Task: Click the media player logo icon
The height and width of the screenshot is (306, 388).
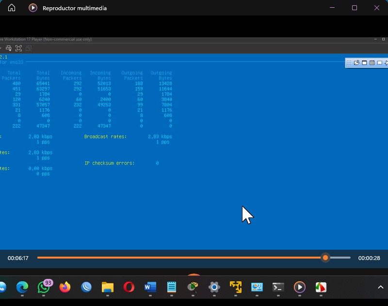Action: tap(32, 8)
